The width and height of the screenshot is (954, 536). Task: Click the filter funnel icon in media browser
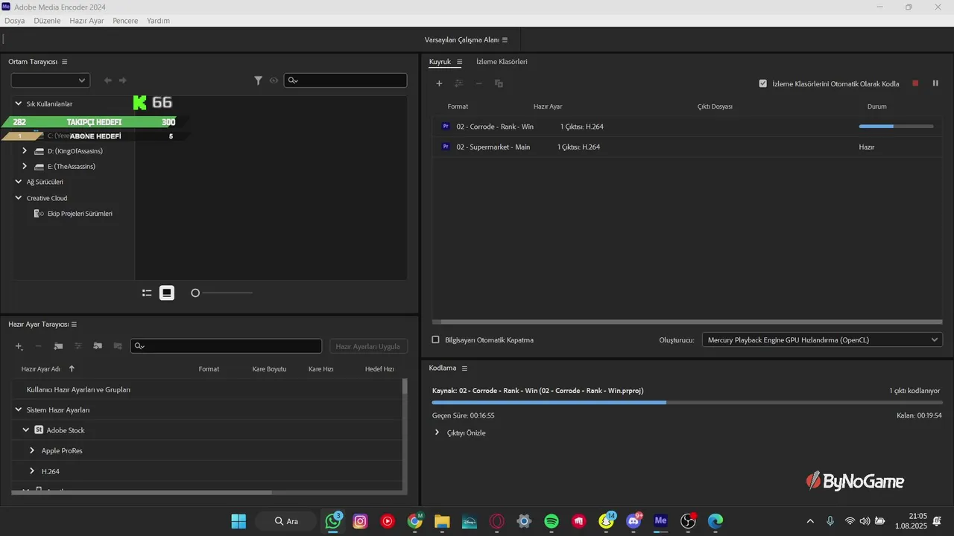(x=259, y=80)
